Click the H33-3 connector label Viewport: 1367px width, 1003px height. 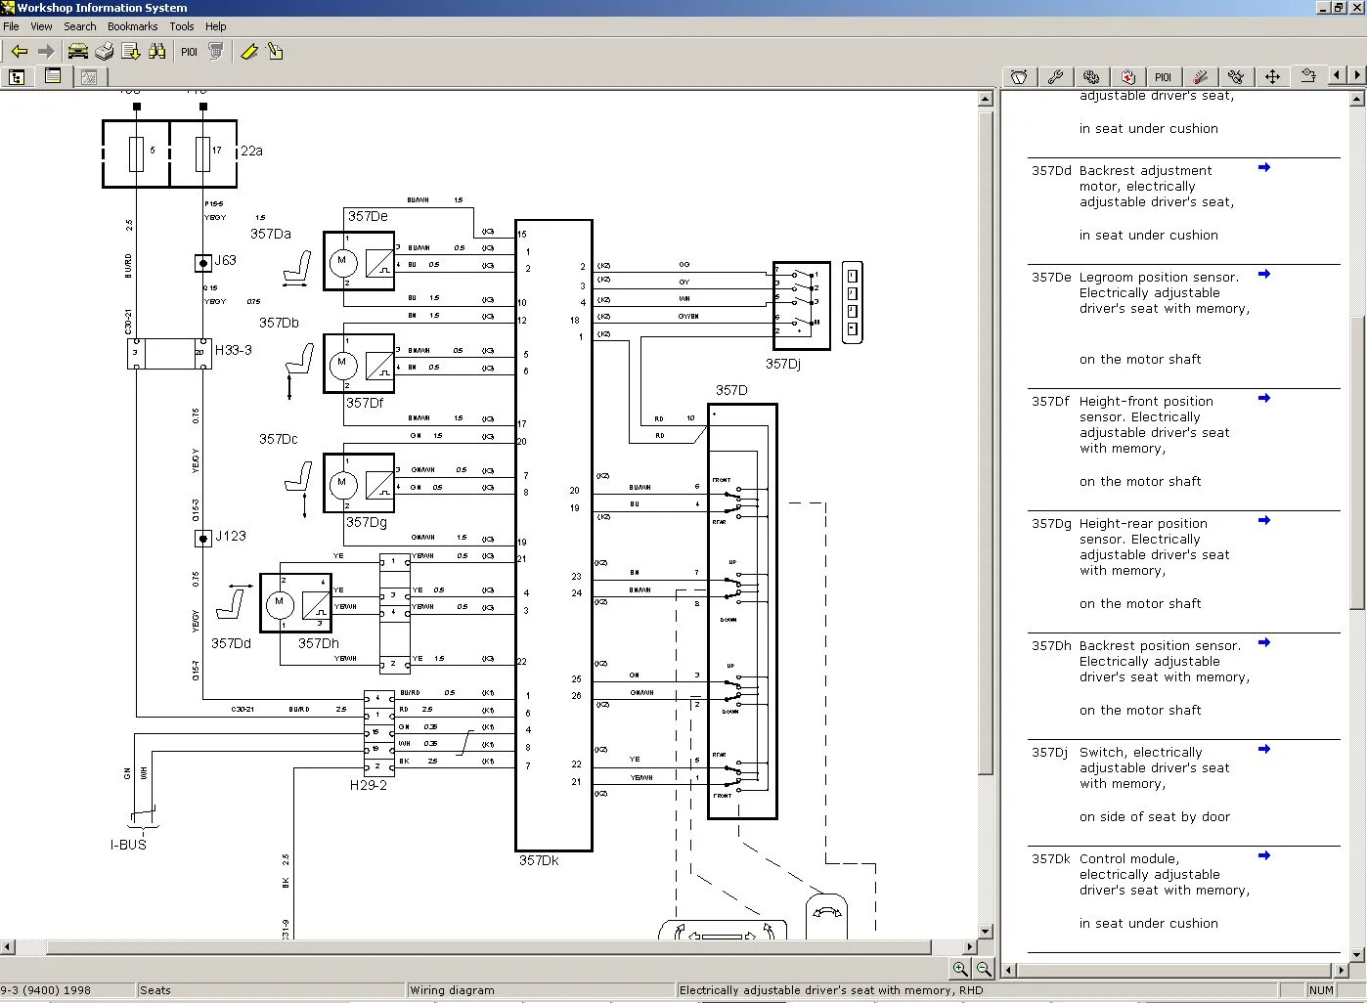tap(234, 350)
